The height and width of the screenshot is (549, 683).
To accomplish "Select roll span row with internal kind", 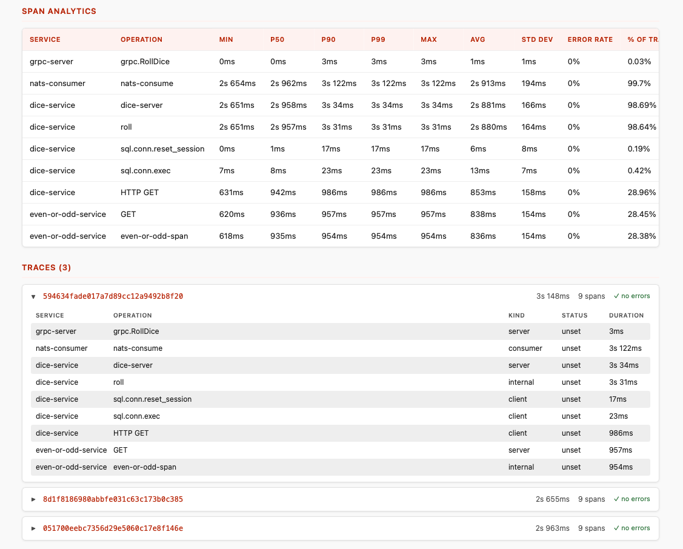I will point(340,382).
